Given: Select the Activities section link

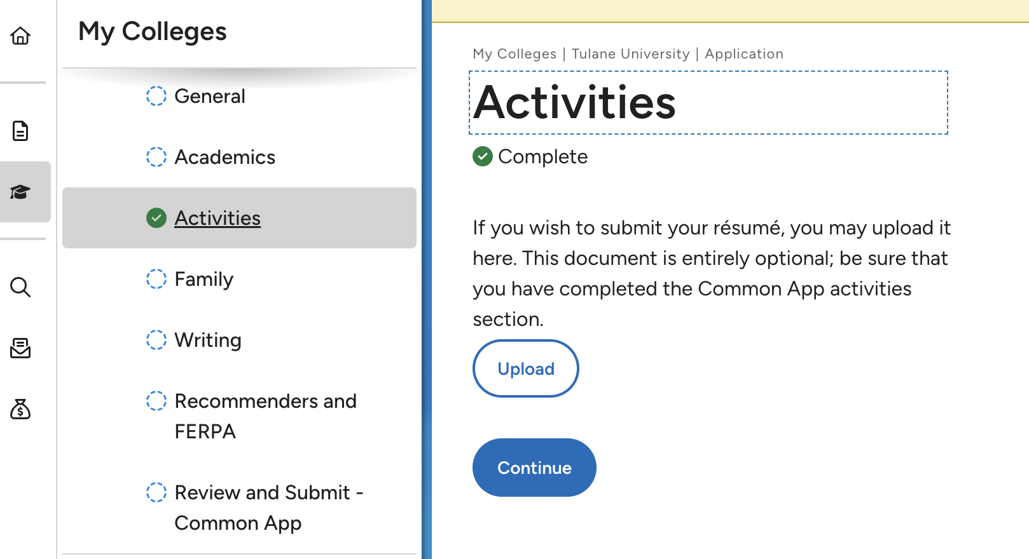Looking at the screenshot, I should 218,218.
